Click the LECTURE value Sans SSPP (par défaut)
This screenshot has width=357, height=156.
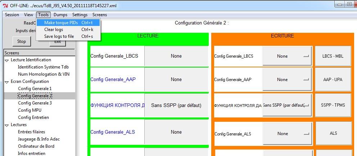[x=176, y=106]
